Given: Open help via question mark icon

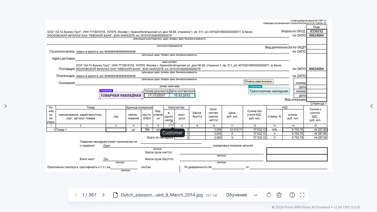Looking at the screenshot, I should pyautogui.click(x=292, y=195).
